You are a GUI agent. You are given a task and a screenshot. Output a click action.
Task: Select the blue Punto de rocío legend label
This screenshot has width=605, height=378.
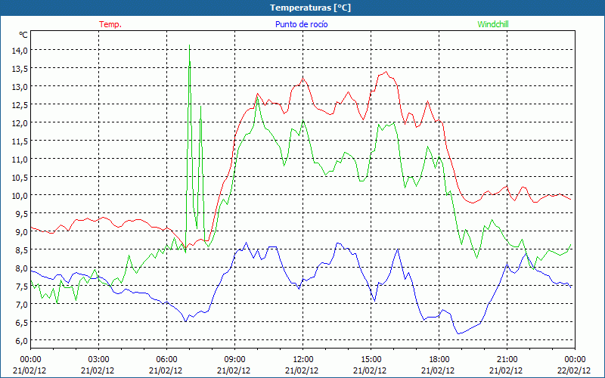pos(301,24)
